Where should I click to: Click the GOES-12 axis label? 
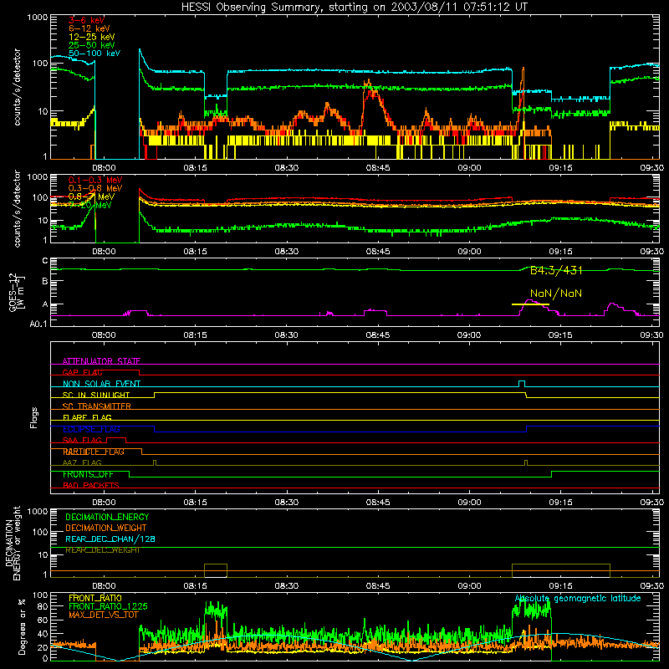coord(17,293)
